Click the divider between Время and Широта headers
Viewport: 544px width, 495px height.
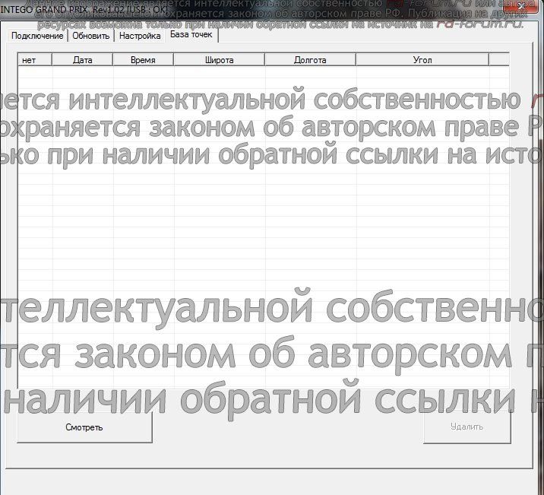pyautogui.click(x=174, y=59)
